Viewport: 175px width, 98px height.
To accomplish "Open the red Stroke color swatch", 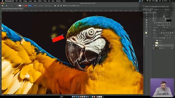I will [x=26, y=6].
